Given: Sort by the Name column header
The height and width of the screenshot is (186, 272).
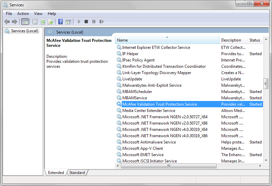Looking at the screenshot, I should (167, 40).
